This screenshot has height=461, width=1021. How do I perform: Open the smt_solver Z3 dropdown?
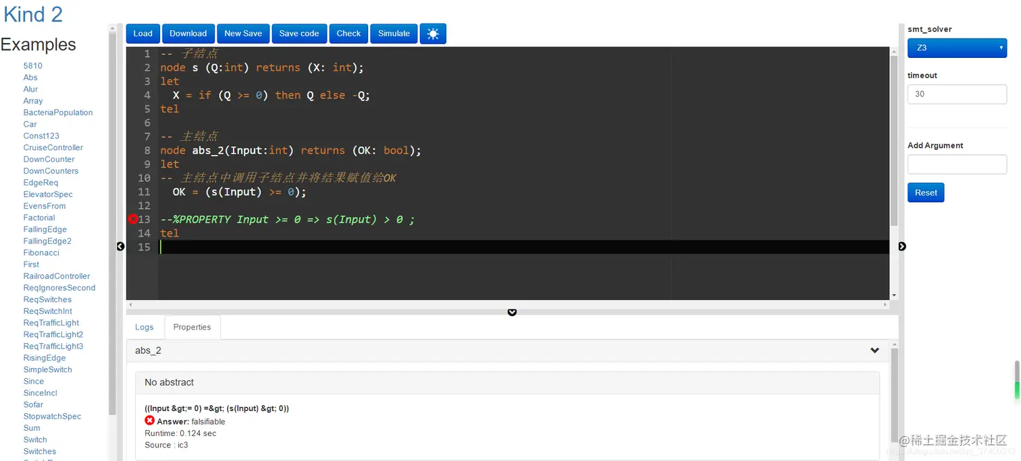point(957,48)
